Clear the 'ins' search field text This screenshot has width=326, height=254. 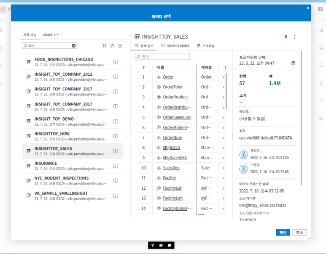click(74, 45)
